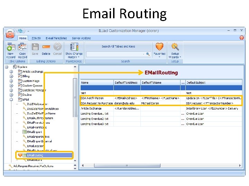The width and height of the screenshot is (249, 186).
Task: Select the Lending Overdue2.txt row
Action: (x=161, y=119)
